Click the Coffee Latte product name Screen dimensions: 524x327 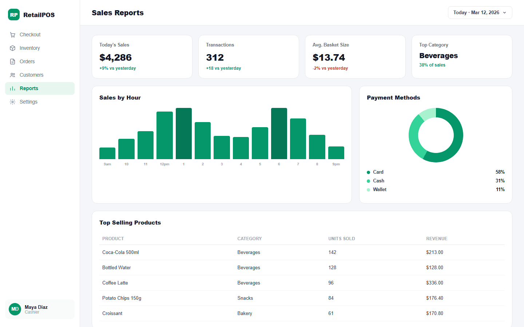[x=115, y=283]
